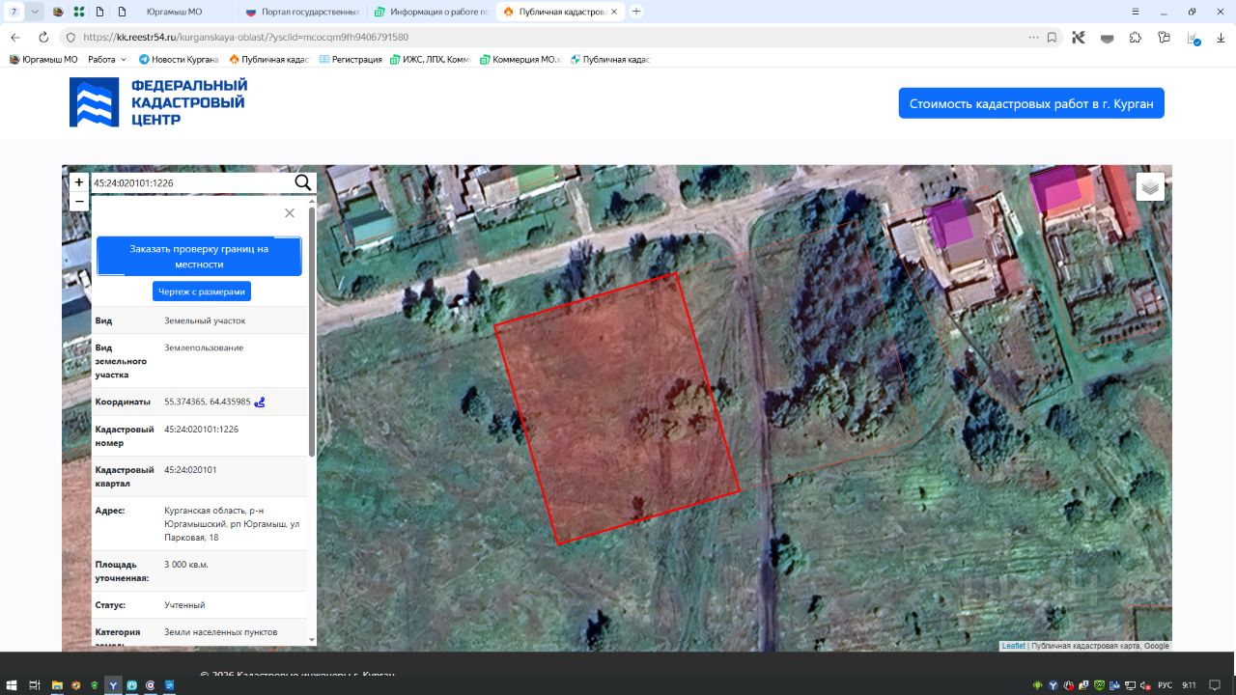Image resolution: width=1236 pixels, height=695 pixels.
Task: Switch input language from РУС
Action: 1165,685
